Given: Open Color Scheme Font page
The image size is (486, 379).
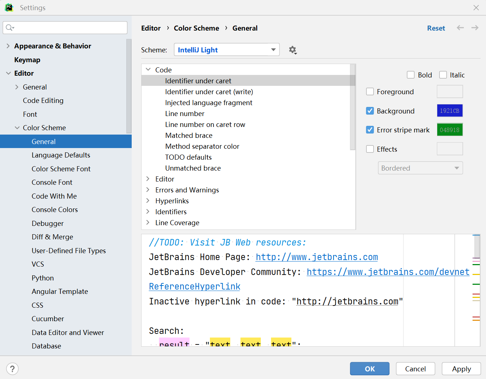Looking at the screenshot, I should click(61, 169).
